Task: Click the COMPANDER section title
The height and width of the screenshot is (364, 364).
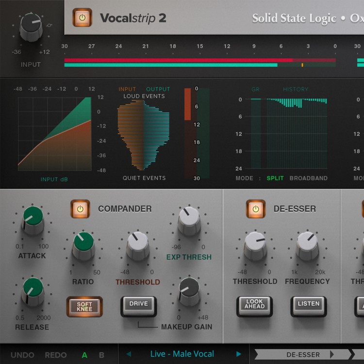Action: (125, 209)
